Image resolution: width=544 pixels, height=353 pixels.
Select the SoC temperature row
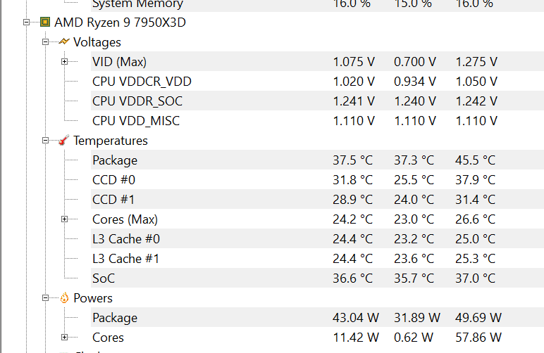[x=104, y=278]
